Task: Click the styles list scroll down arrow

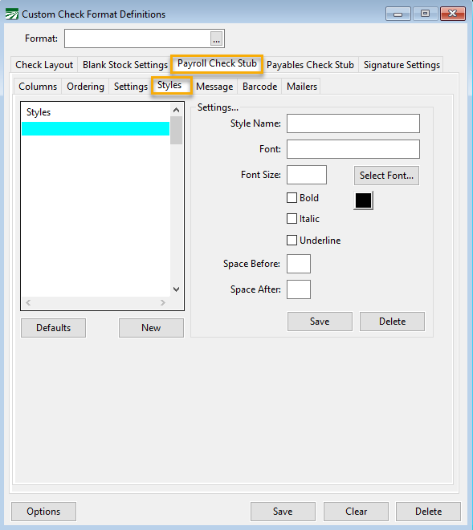Action: point(176,289)
